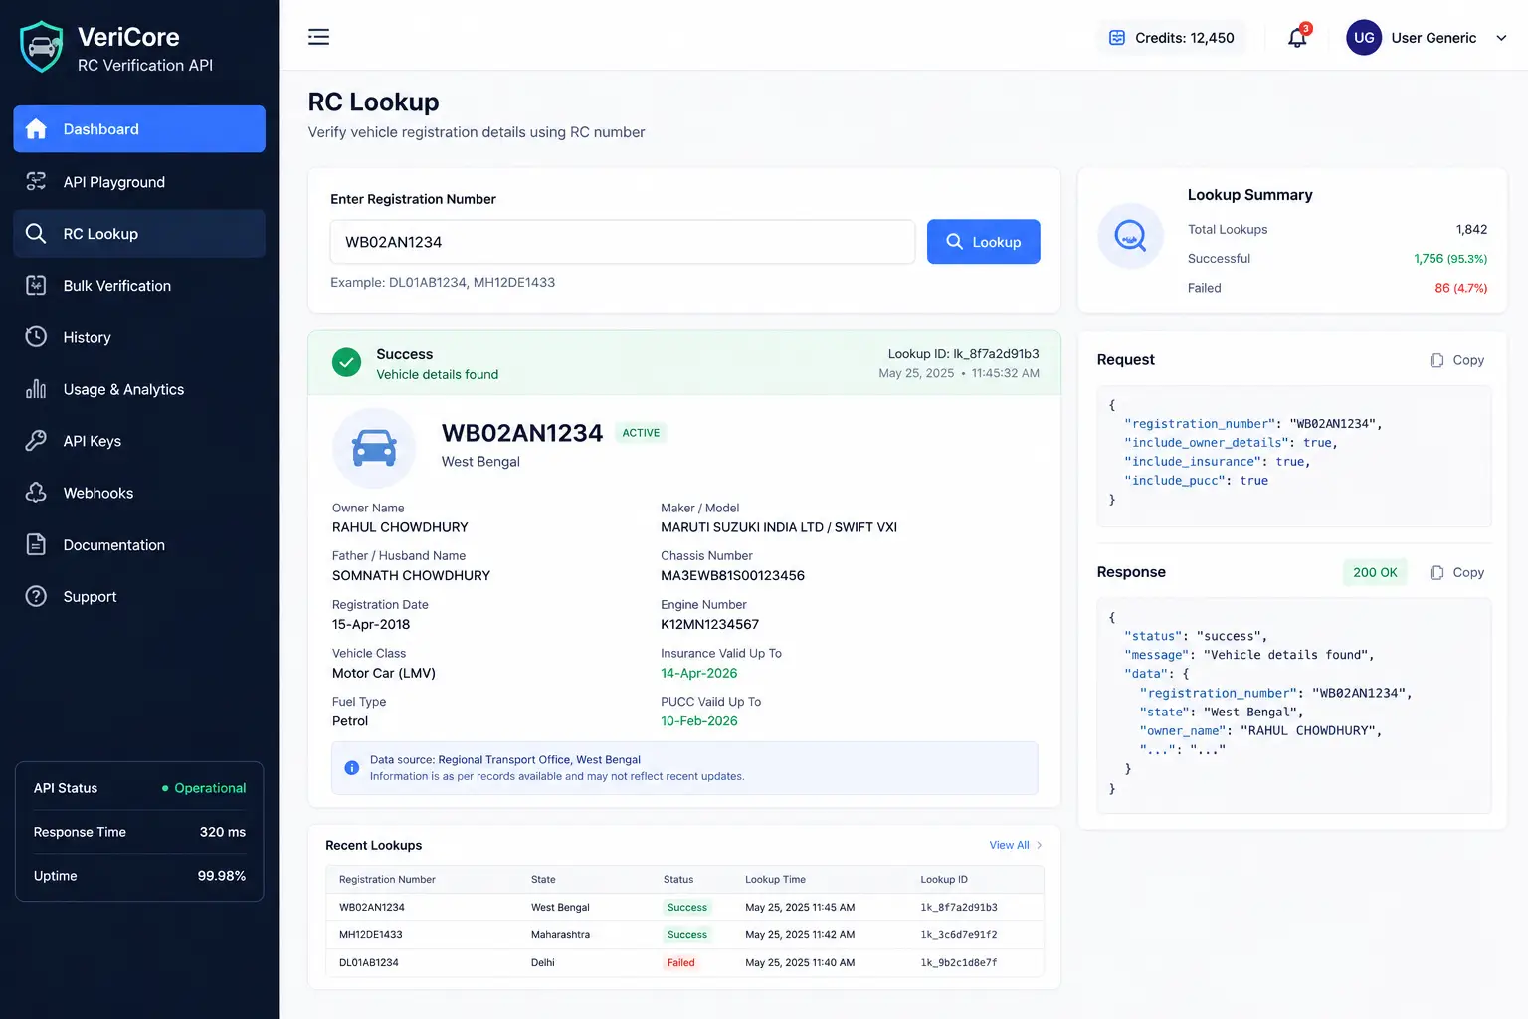Click lookup ID lk_9b2c1d8e7f
The height and width of the screenshot is (1019, 1528).
(959, 962)
